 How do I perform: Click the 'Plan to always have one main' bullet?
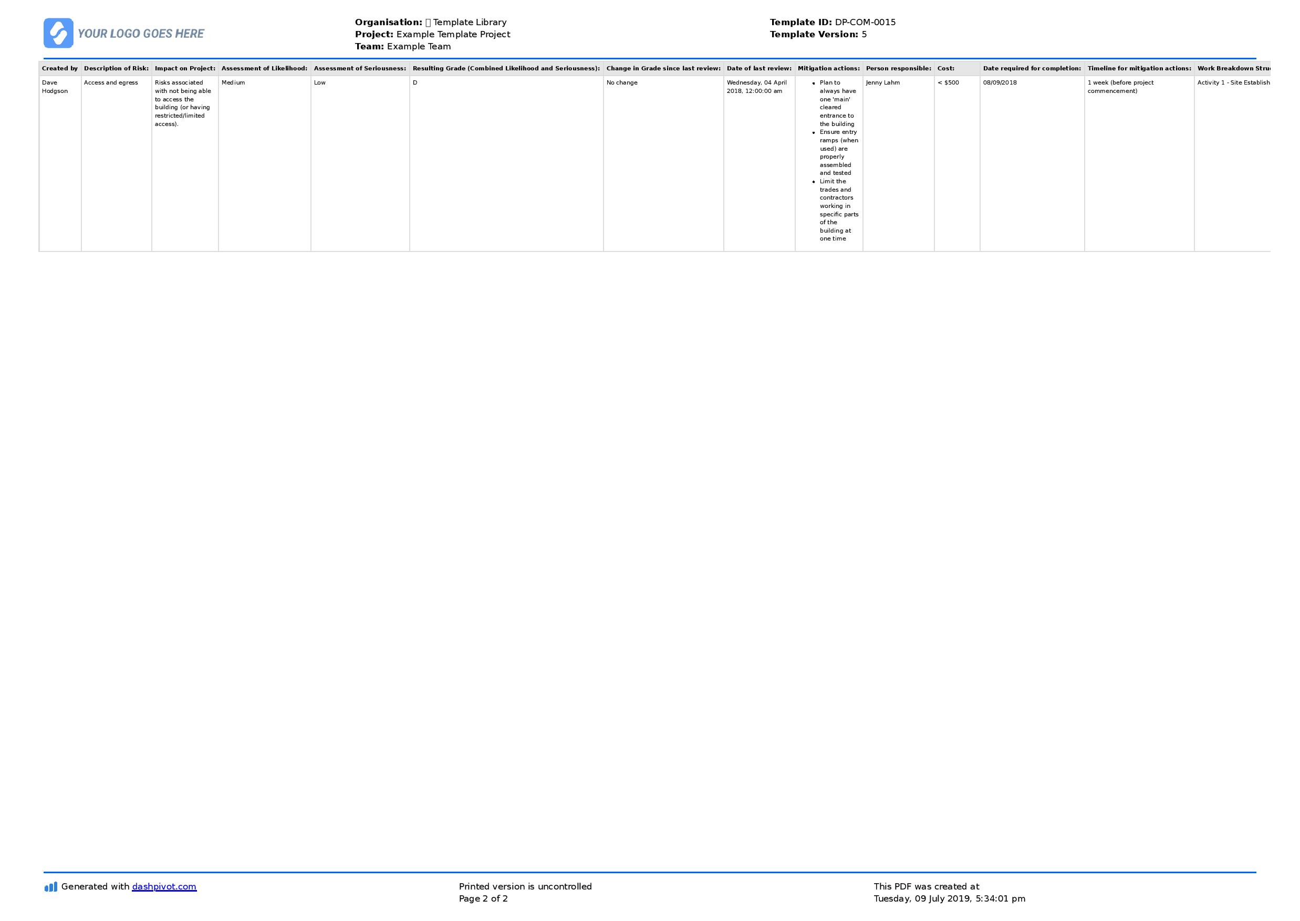pos(838,103)
